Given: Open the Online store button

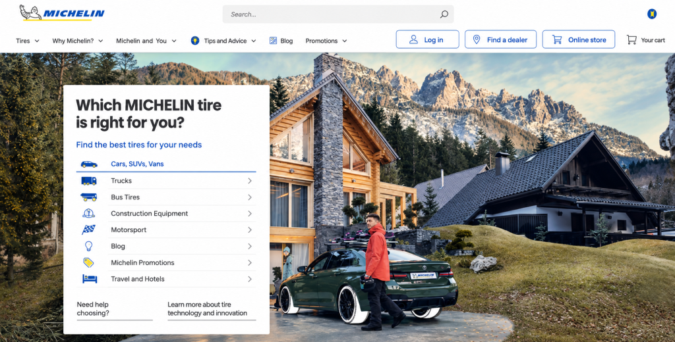Looking at the screenshot, I should (x=579, y=39).
